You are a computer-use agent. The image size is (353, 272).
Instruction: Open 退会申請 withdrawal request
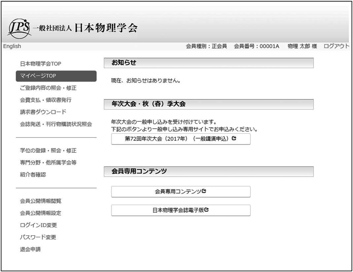[30, 249]
